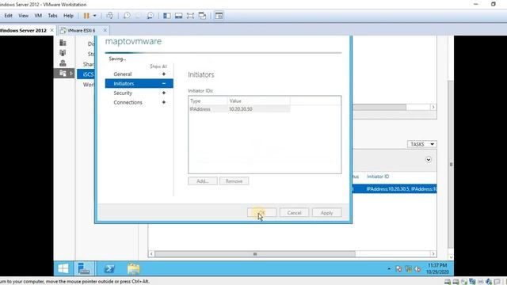Open the TASKS dropdown in Server Manager

point(421,144)
